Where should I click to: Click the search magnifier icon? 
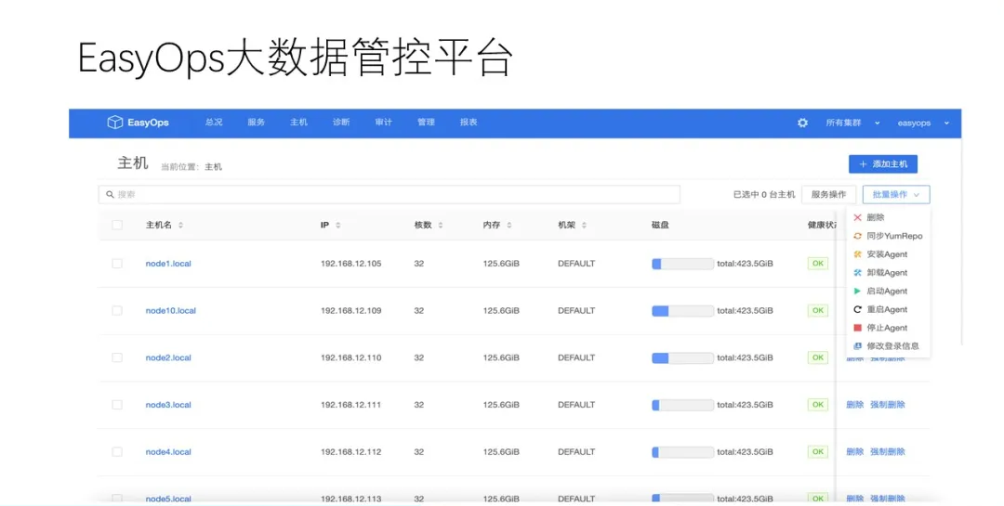tap(110, 194)
